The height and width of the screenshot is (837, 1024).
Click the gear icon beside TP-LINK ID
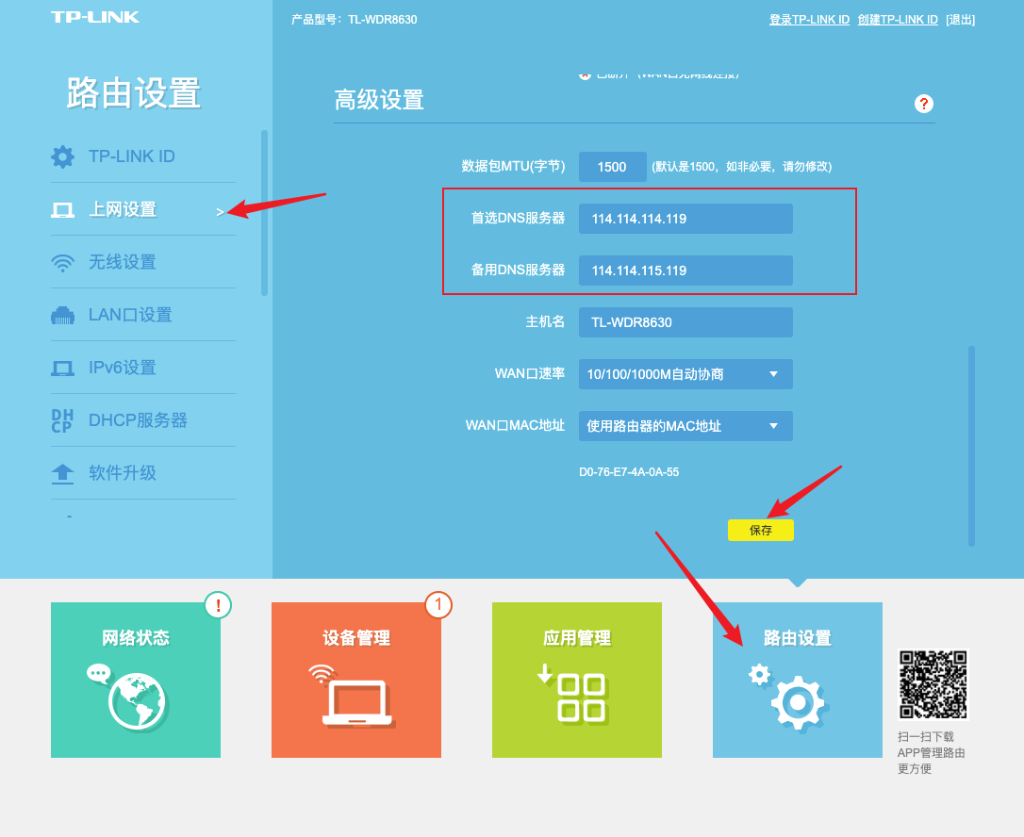point(62,156)
